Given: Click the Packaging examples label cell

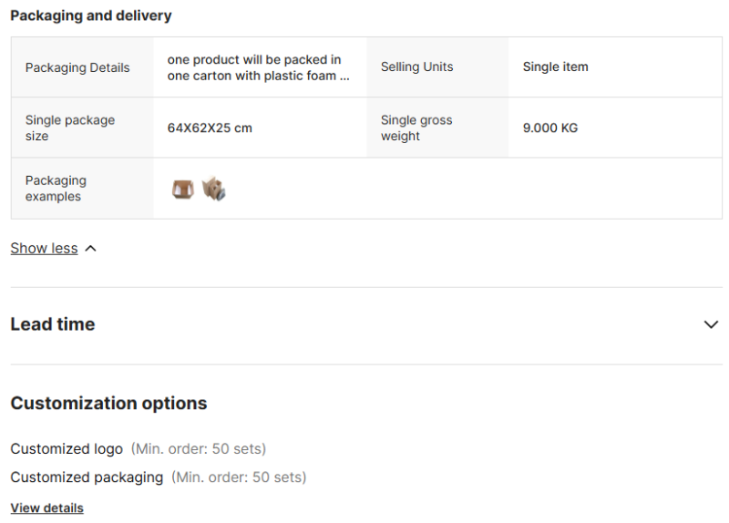Looking at the screenshot, I should click(x=56, y=189).
